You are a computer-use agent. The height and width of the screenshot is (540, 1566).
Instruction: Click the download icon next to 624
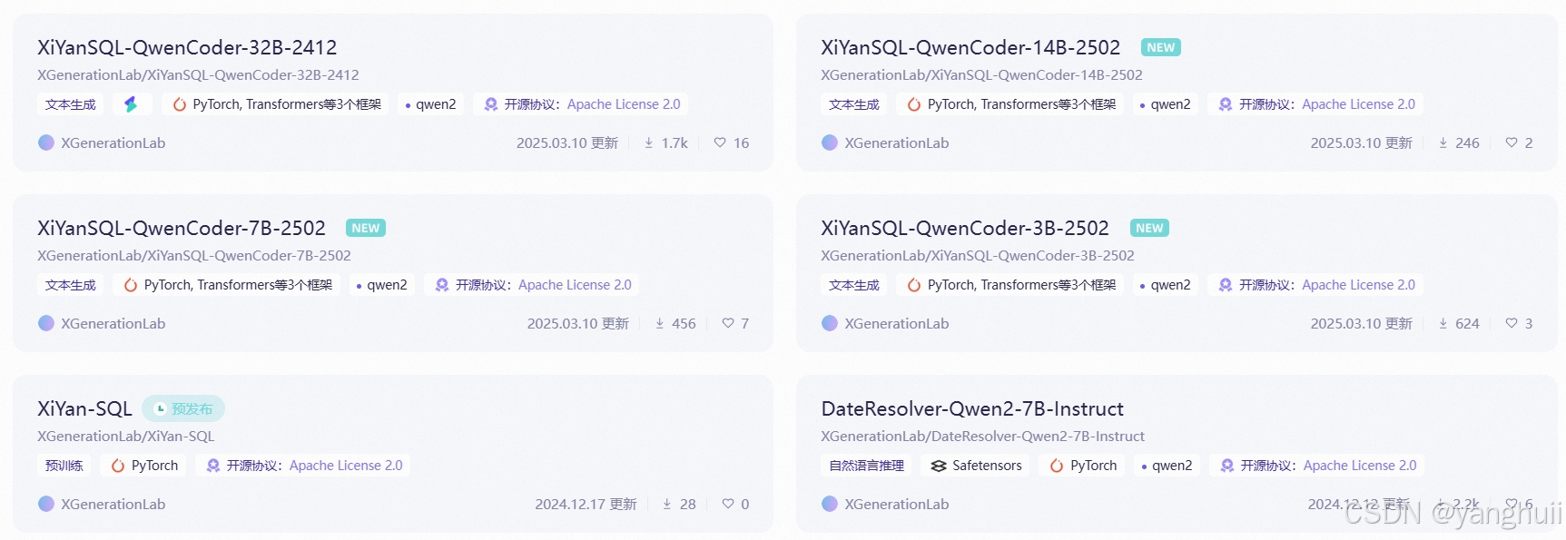[1443, 323]
